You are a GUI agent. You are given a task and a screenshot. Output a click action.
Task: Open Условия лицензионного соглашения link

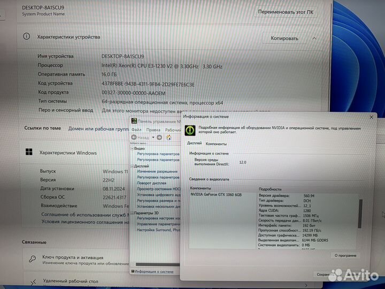point(85,222)
